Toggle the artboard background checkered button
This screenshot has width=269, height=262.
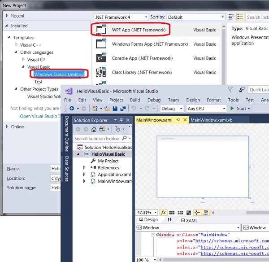[x=189, y=213]
